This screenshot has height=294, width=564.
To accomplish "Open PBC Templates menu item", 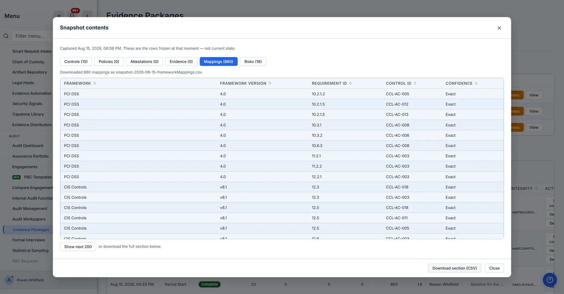I will (38, 177).
